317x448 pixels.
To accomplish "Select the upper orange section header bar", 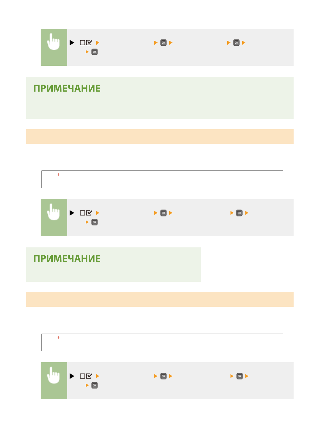I will [x=160, y=136].
